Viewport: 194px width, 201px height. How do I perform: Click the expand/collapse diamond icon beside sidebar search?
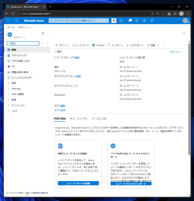(x=42, y=43)
